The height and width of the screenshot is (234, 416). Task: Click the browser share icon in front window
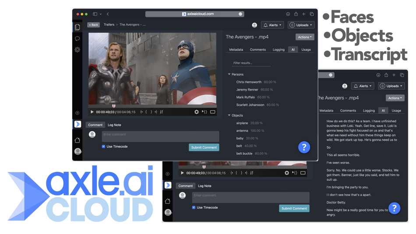click(296, 14)
